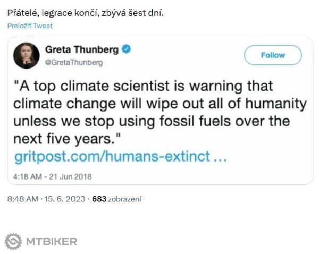
Task: Click the MTBIKER wordmark text
Action: [x=52, y=241]
